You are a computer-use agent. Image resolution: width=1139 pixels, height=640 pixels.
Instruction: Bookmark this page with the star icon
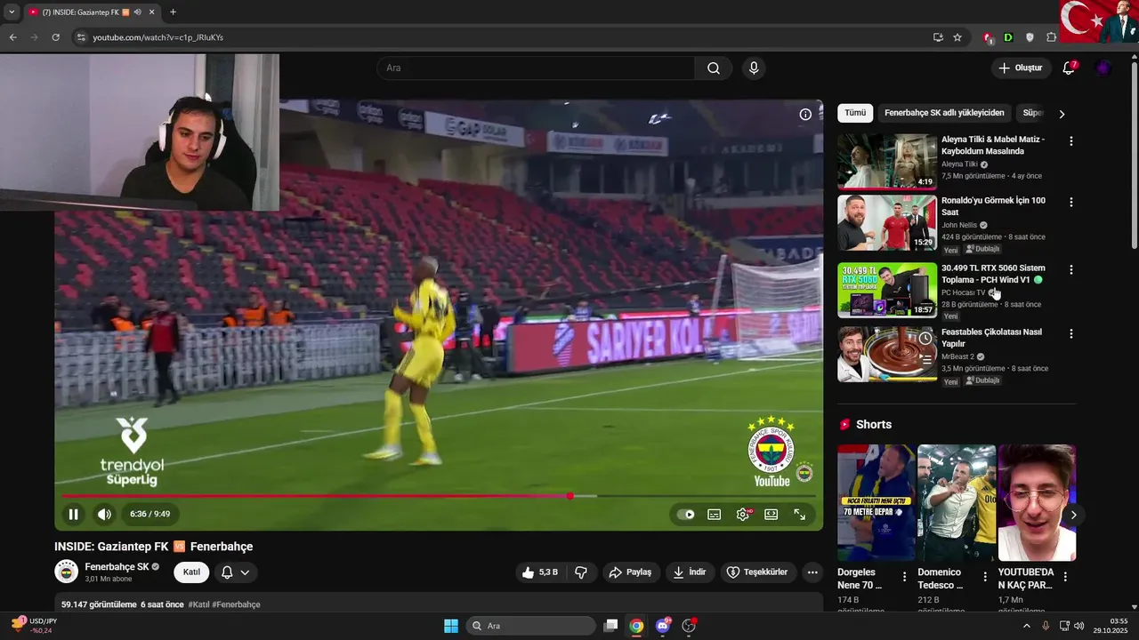957,37
